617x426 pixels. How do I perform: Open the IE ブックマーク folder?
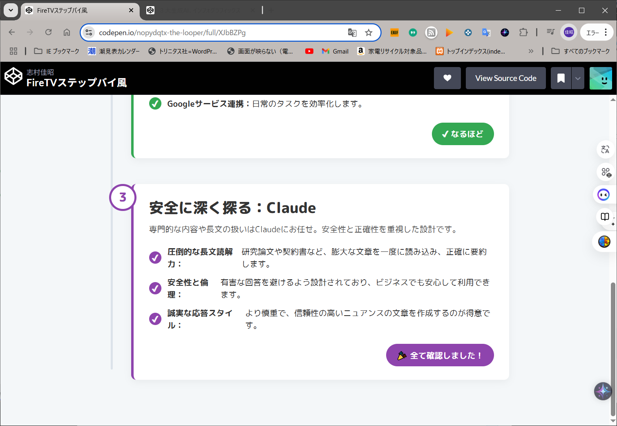57,51
